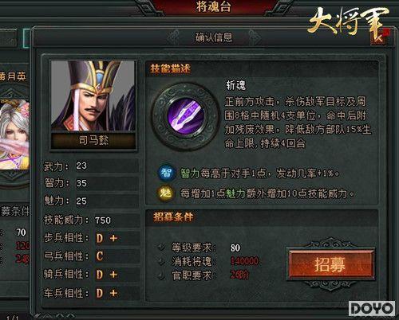
Task: Click the plus next to 骑兵相性
Action: click(x=113, y=275)
